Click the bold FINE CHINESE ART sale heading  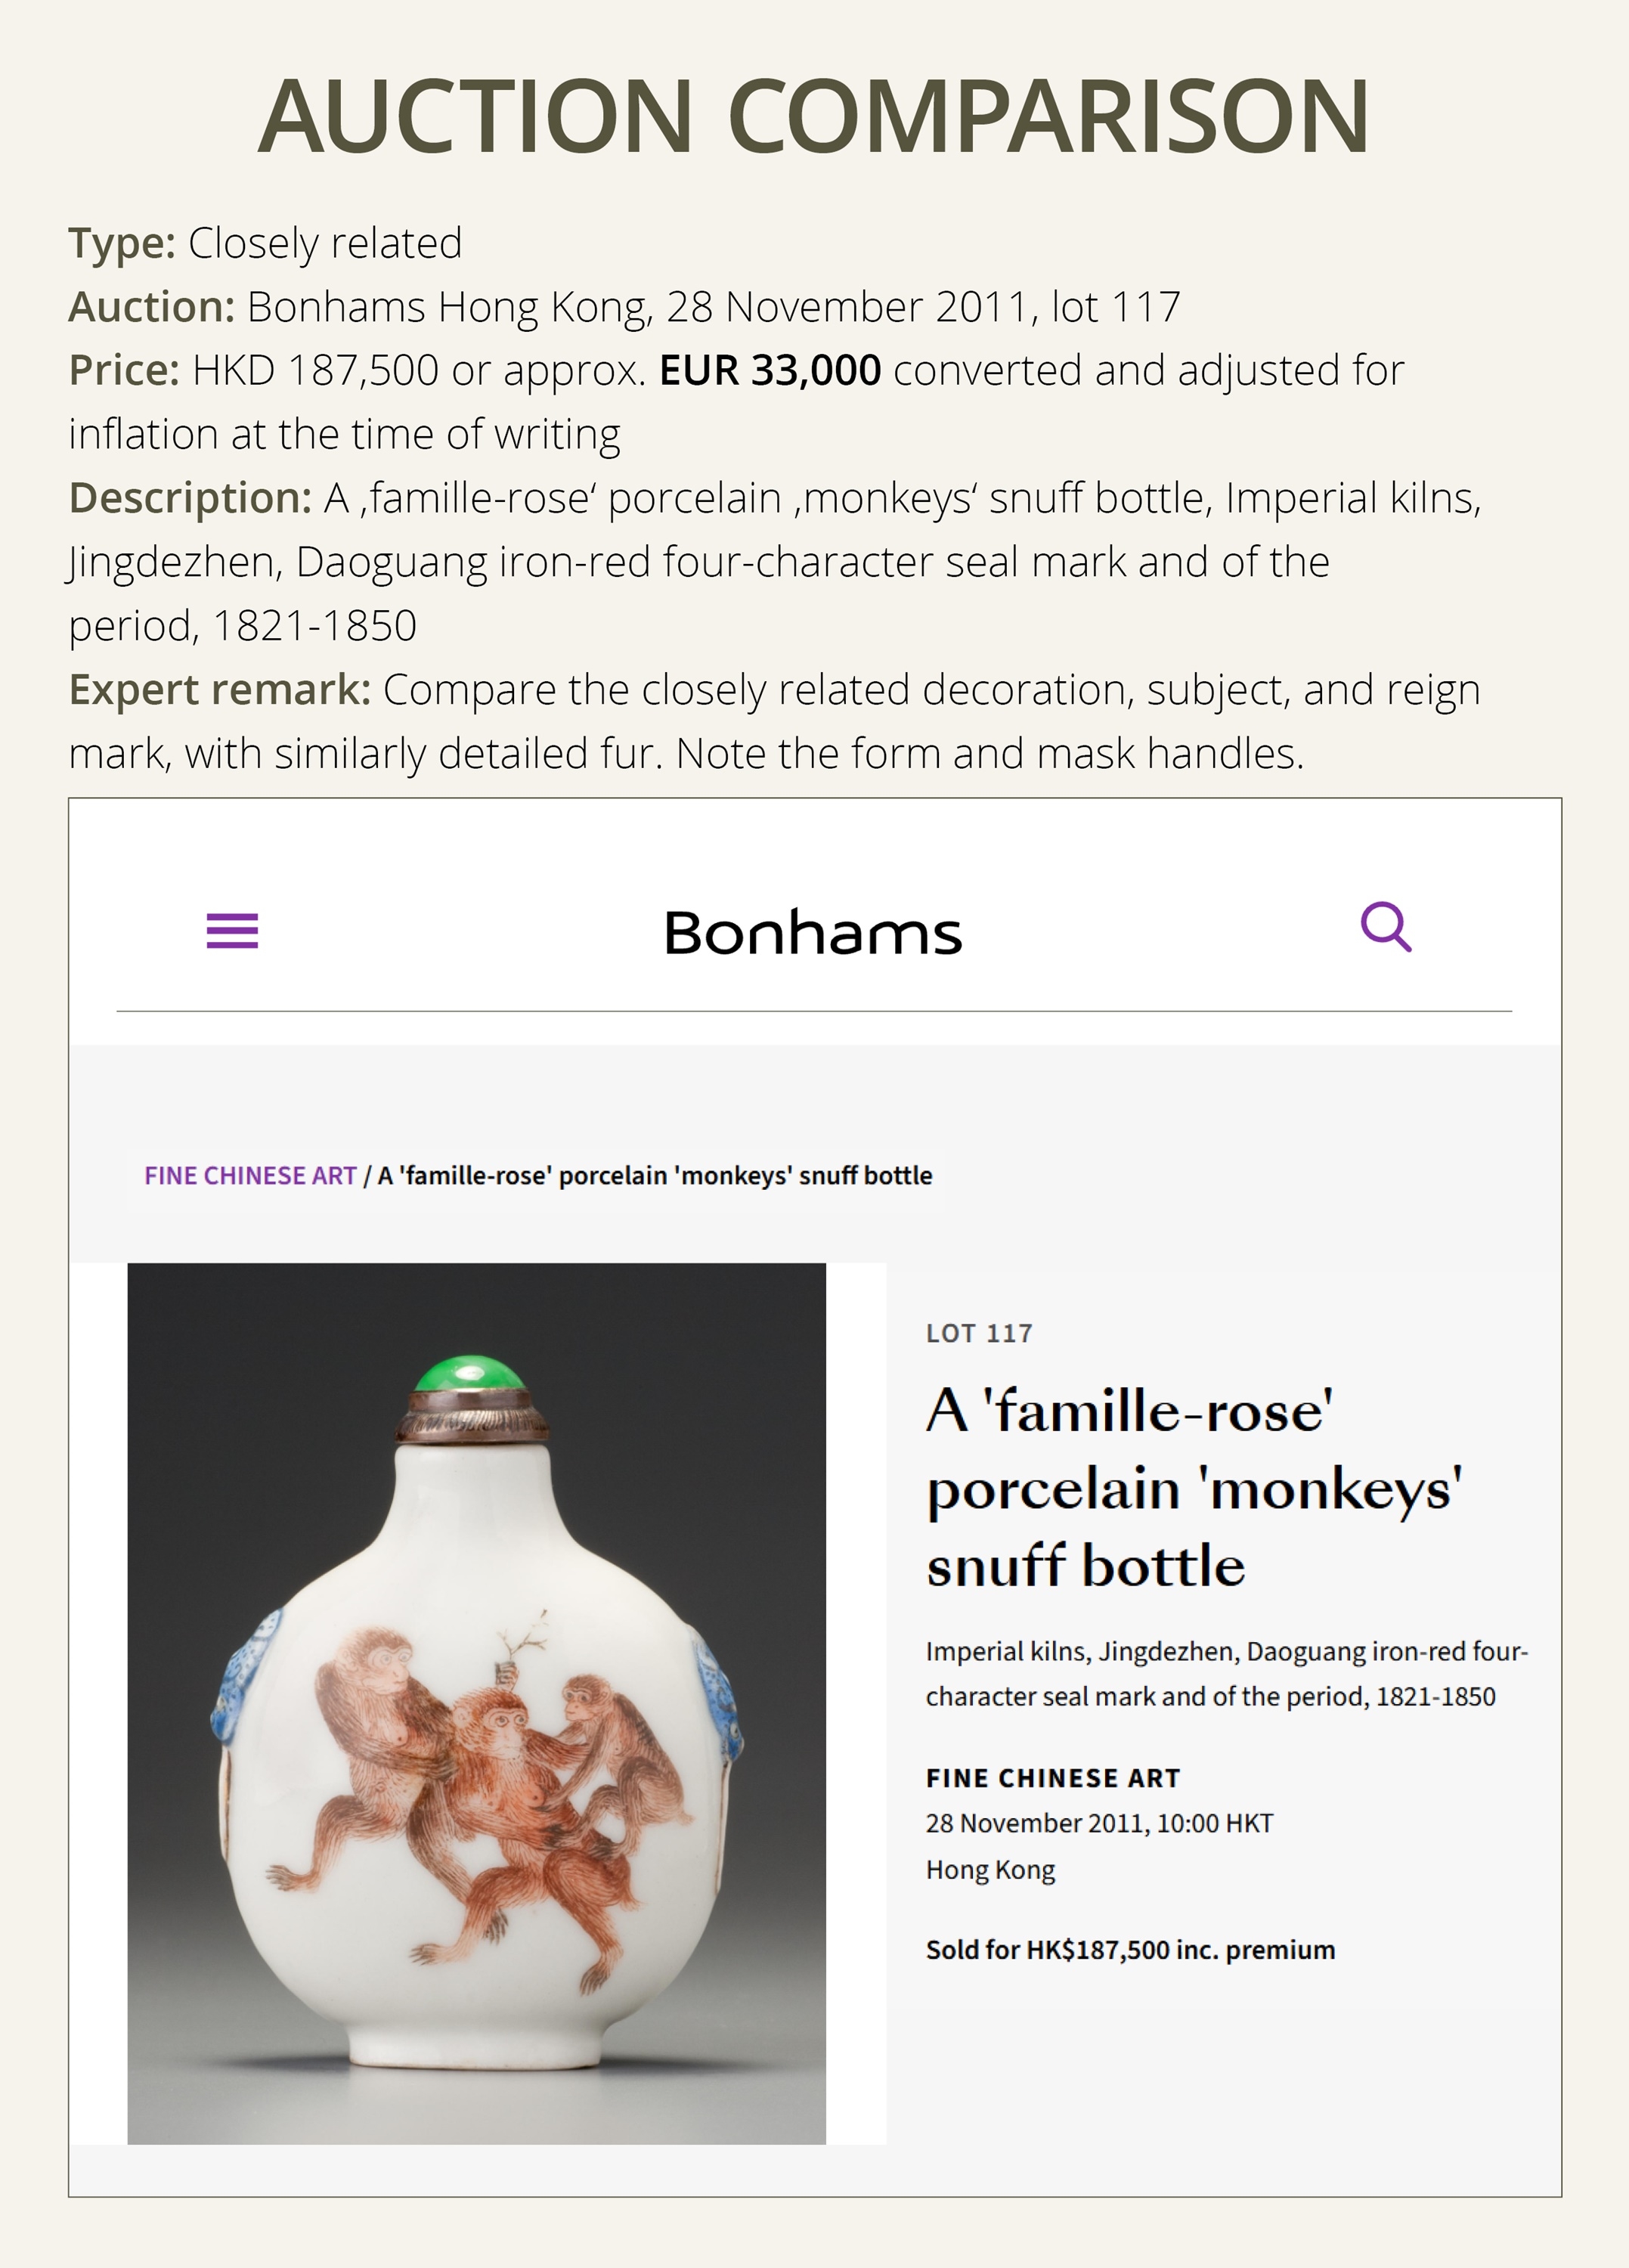click(x=1053, y=1778)
